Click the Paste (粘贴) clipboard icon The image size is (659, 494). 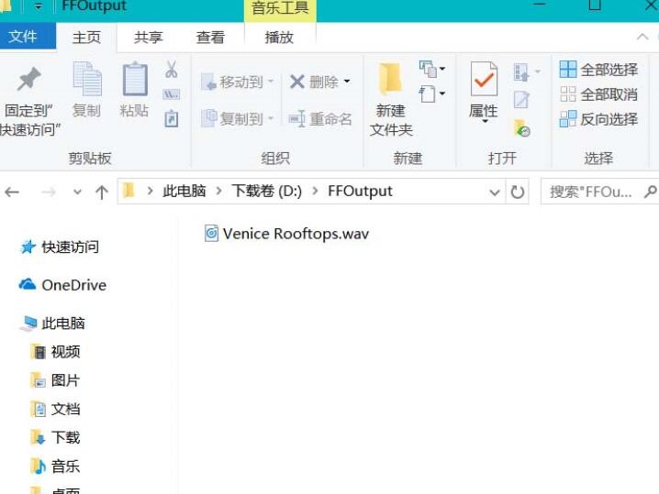click(134, 91)
